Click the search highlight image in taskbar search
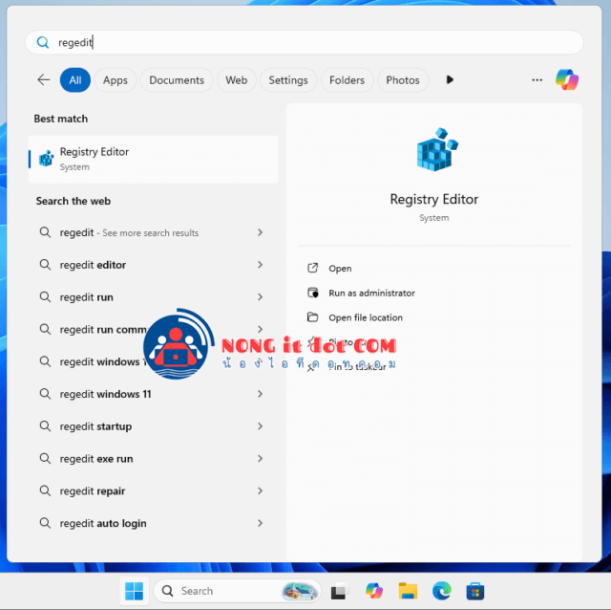The image size is (611, 610). [299, 591]
